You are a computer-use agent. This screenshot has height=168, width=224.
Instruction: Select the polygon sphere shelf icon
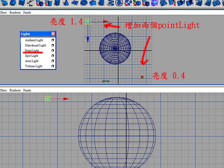(x=13, y=3)
